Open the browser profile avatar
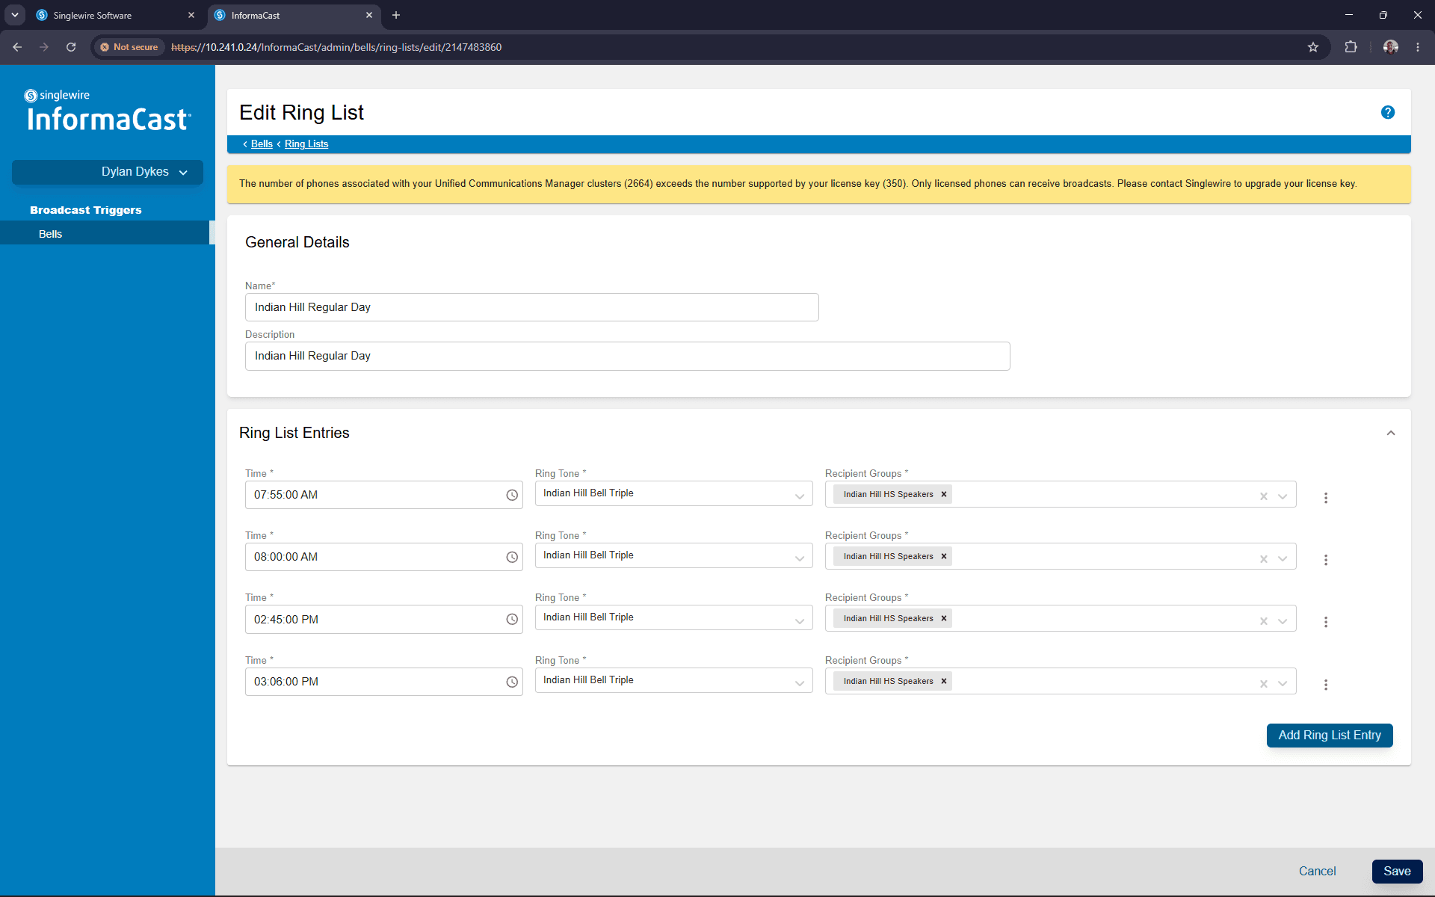 click(x=1391, y=47)
